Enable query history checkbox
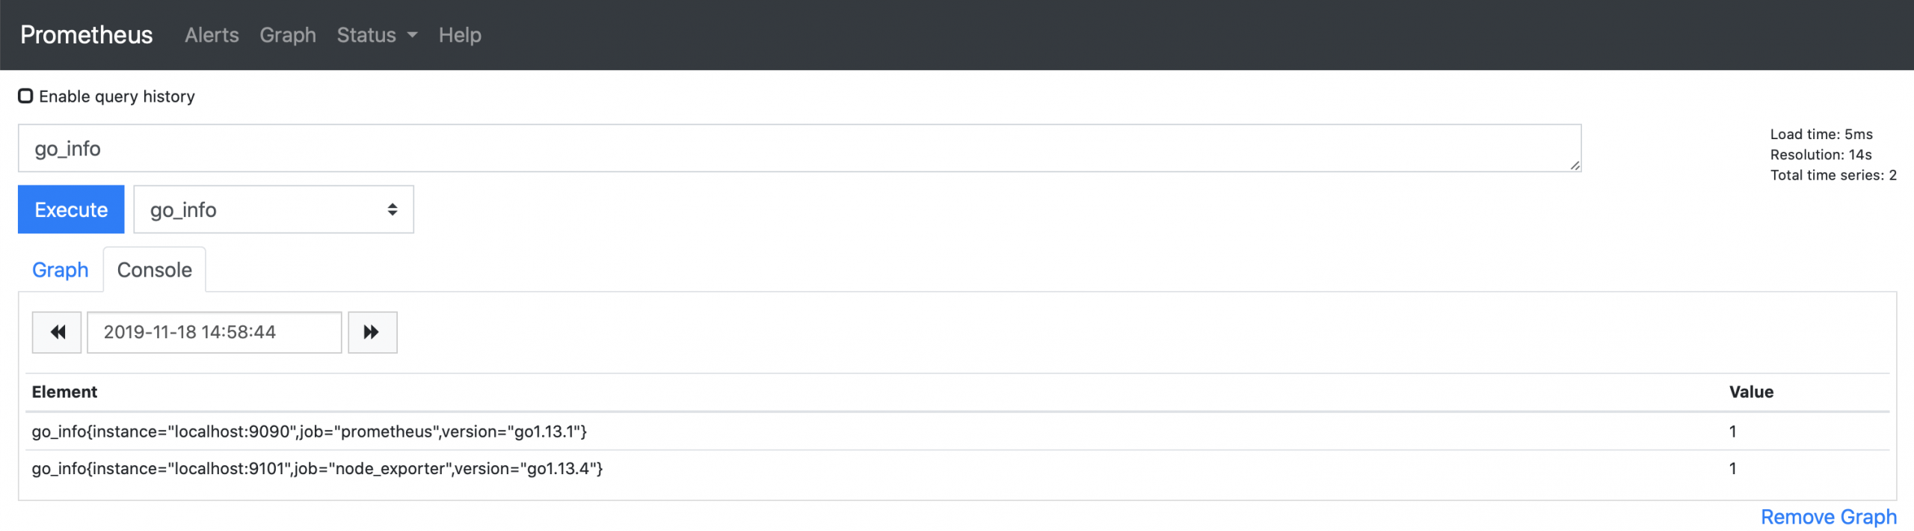1914x531 pixels. tap(25, 96)
